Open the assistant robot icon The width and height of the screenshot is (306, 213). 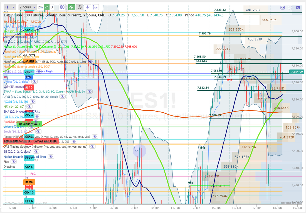point(282,8)
